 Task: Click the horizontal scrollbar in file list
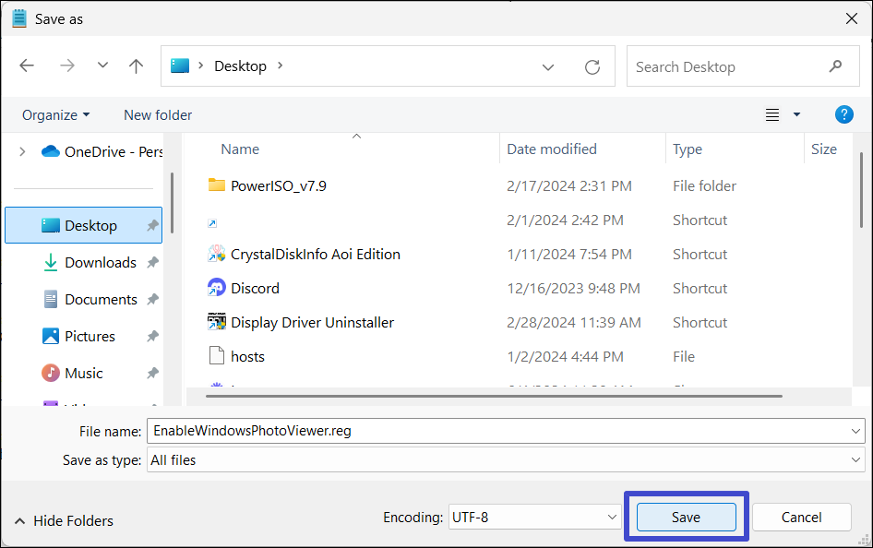point(494,396)
